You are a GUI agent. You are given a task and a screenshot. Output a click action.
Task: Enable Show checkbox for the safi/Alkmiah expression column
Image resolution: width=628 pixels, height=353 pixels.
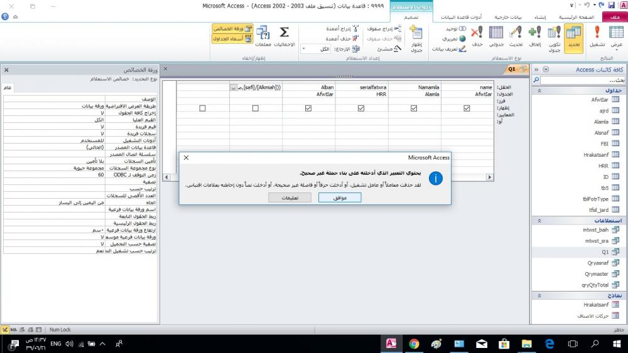pos(255,108)
